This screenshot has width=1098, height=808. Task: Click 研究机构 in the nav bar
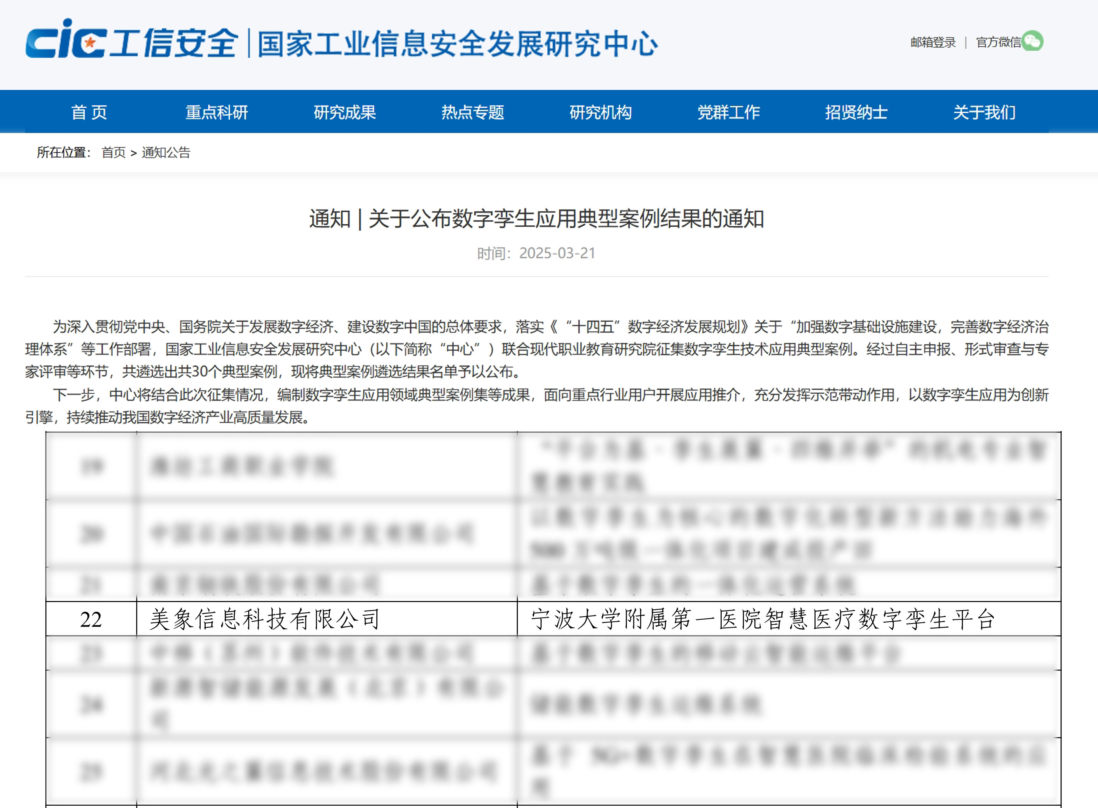click(x=600, y=112)
